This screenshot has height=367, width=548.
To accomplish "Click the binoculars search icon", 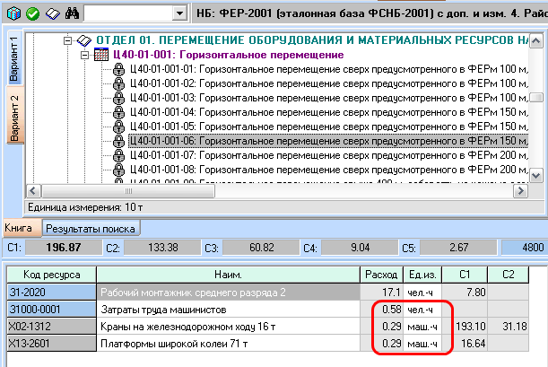I will tap(73, 14).
